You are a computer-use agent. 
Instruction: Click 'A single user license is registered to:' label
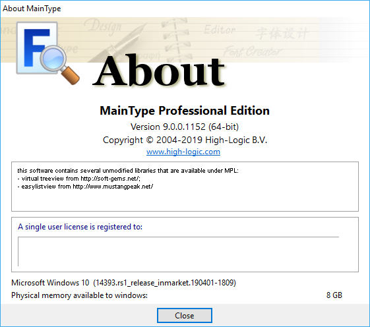80,227
